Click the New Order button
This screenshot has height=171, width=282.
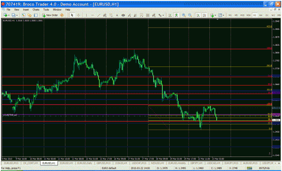[50, 15]
